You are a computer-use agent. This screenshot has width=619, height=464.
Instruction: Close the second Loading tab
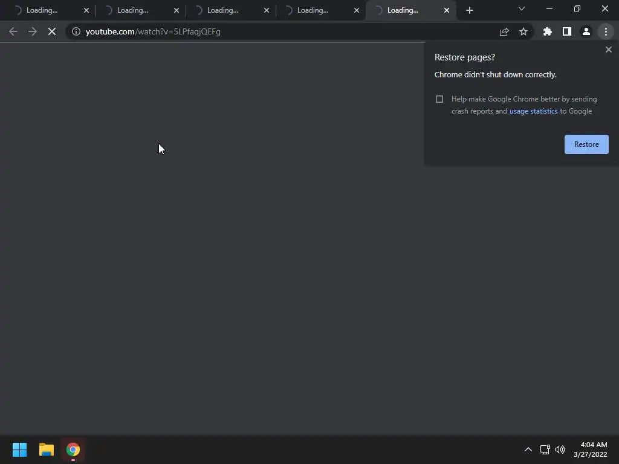pos(177,11)
